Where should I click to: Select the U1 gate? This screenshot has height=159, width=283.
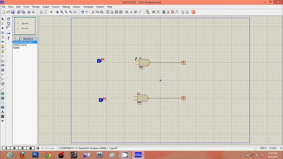tap(144, 63)
